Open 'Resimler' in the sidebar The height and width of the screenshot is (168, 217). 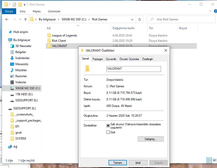[21, 76]
